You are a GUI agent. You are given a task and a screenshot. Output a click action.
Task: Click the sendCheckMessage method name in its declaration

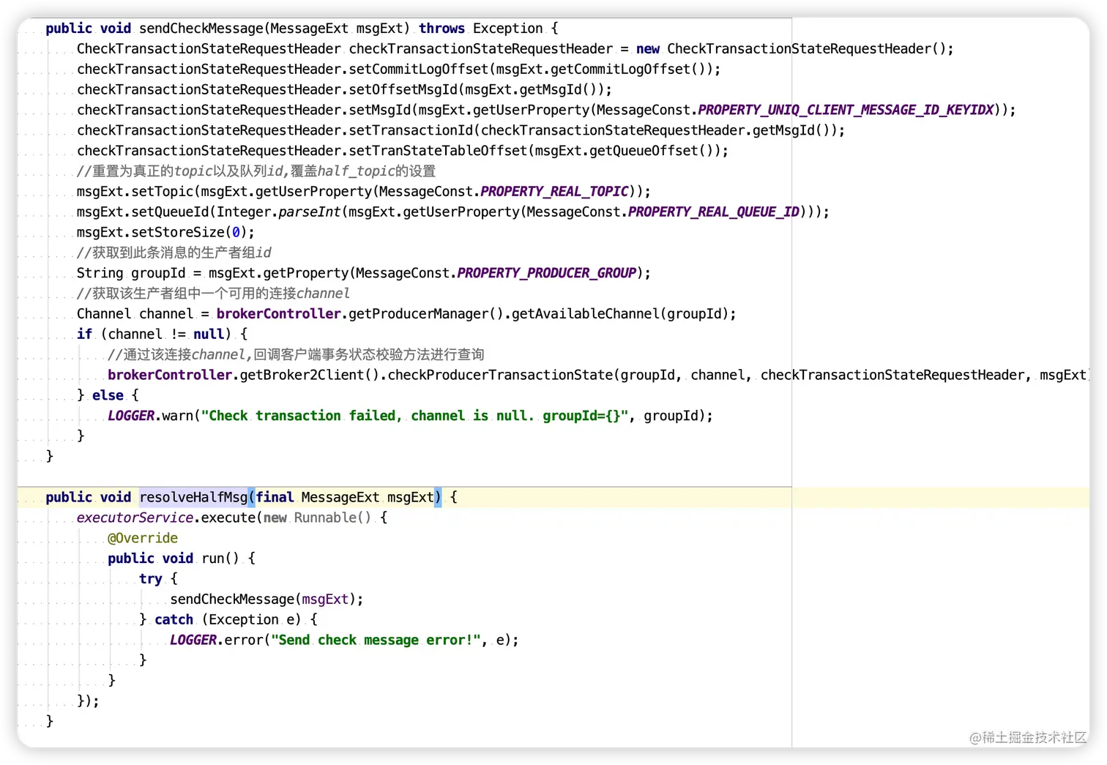pyautogui.click(x=201, y=29)
